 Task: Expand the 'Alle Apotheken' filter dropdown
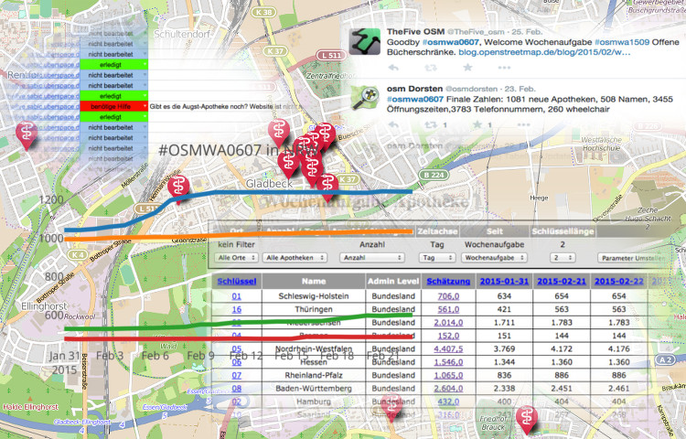coord(295,259)
